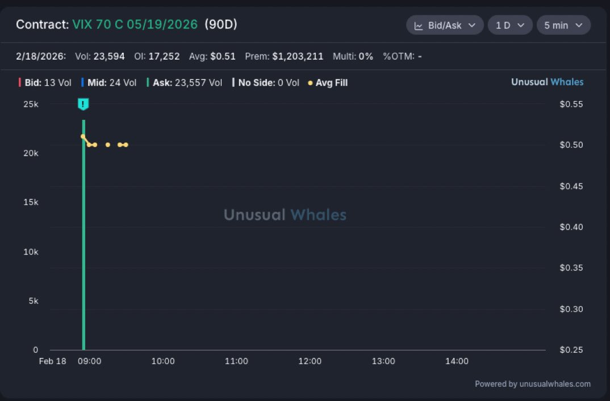Click the Prem: $1,203,211 value
The height and width of the screenshot is (401, 610).
[284, 56]
